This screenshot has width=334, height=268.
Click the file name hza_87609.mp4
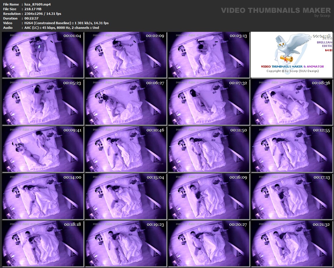point(38,4)
